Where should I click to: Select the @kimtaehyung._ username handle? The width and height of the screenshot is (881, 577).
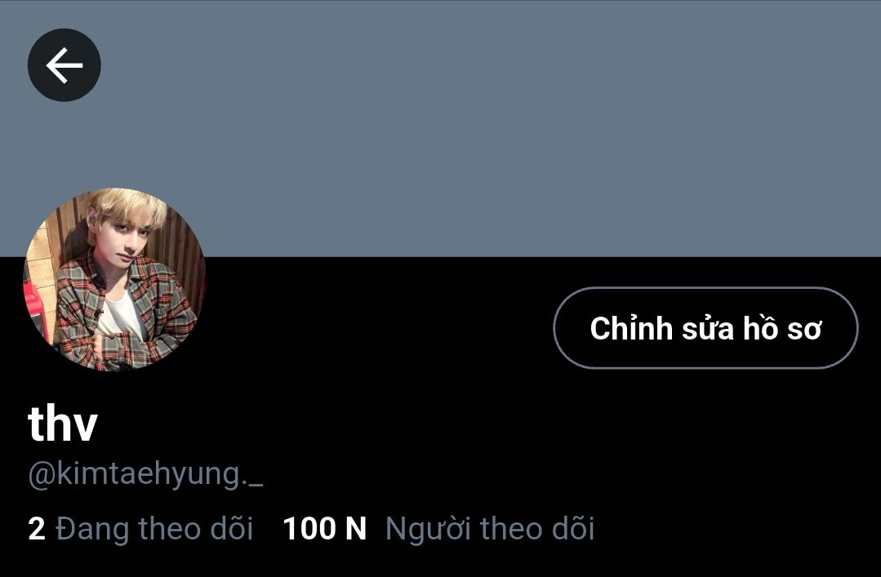[x=145, y=475]
